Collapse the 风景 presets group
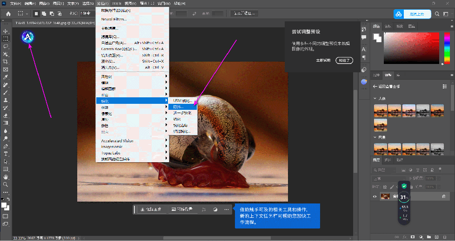 pos(375,137)
